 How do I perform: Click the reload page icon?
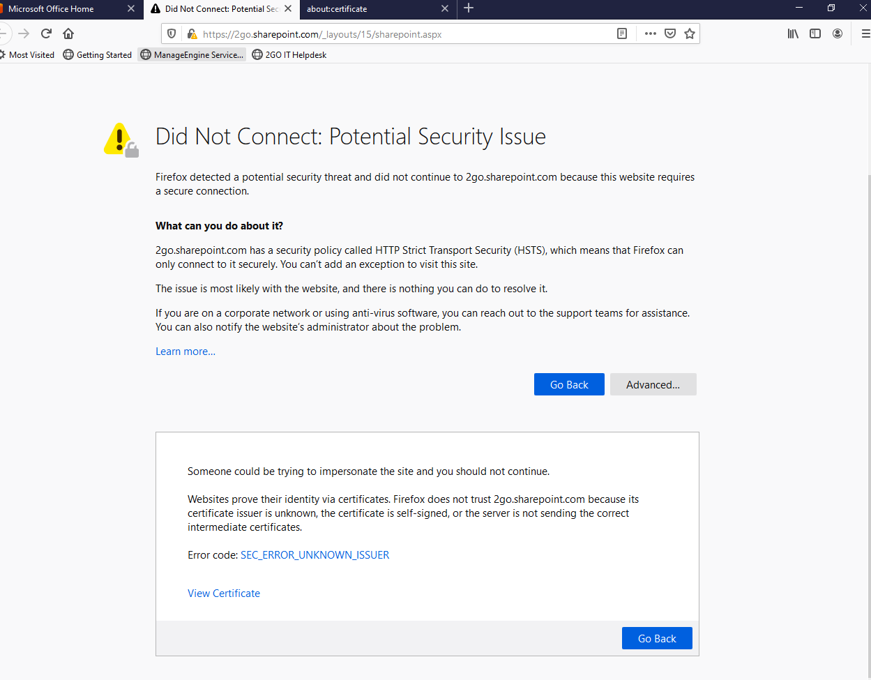(46, 33)
